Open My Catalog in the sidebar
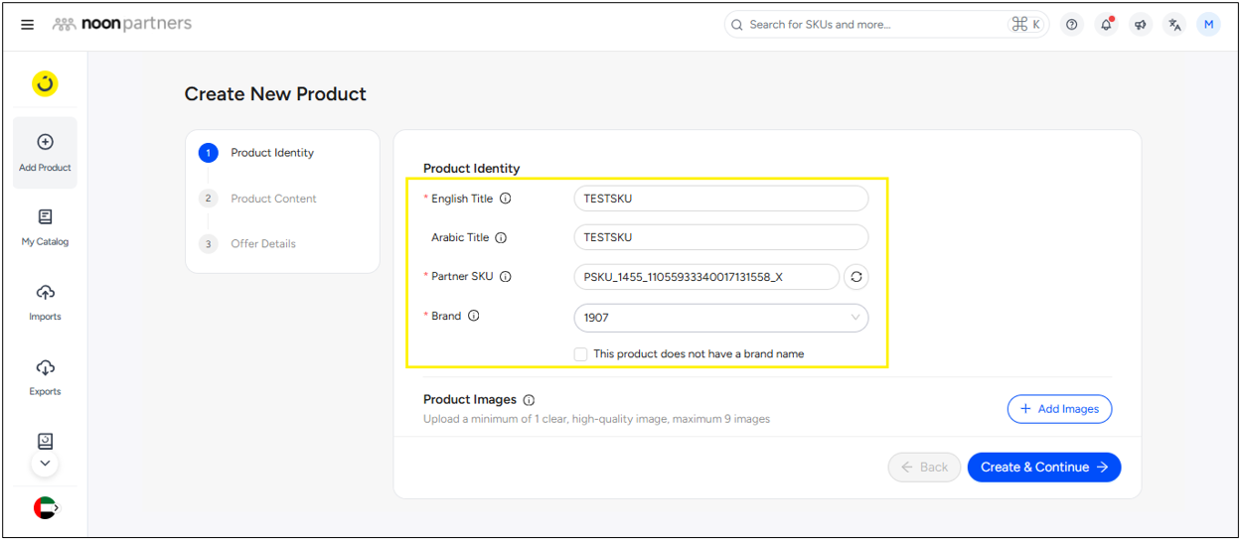1243x541 pixels. pyautogui.click(x=45, y=226)
